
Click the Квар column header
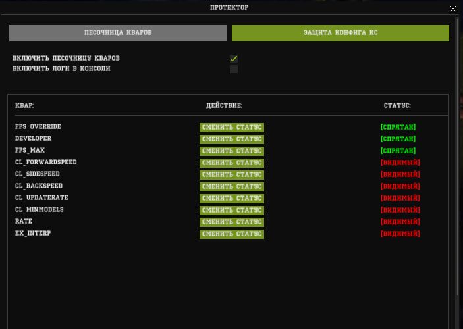24,105
